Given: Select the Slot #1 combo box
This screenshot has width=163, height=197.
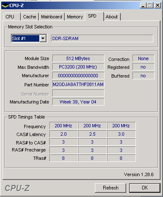Looking at the screenshot, I should click(29, 38).
